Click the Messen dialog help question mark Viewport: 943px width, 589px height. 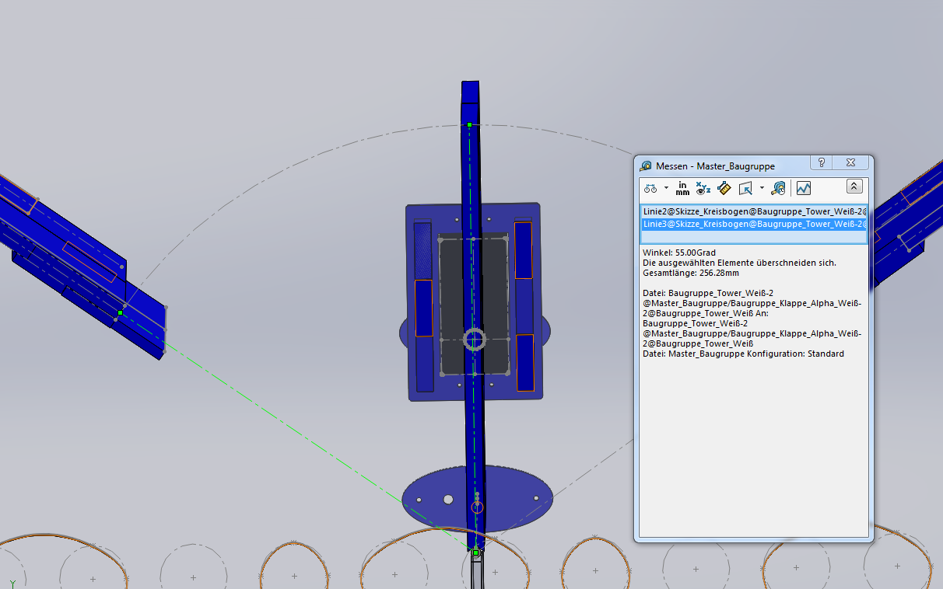coord(821,162)
